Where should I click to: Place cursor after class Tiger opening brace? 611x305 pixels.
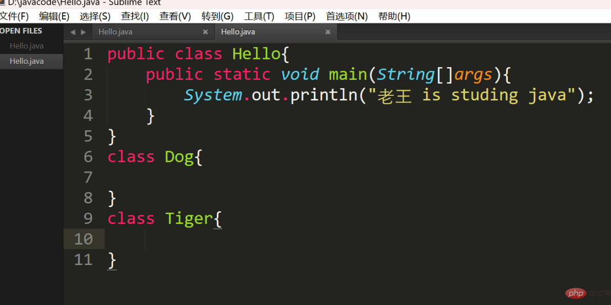pos(223,218)
